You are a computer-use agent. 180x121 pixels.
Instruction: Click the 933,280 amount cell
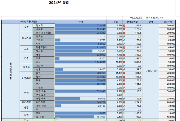point(81,77)
